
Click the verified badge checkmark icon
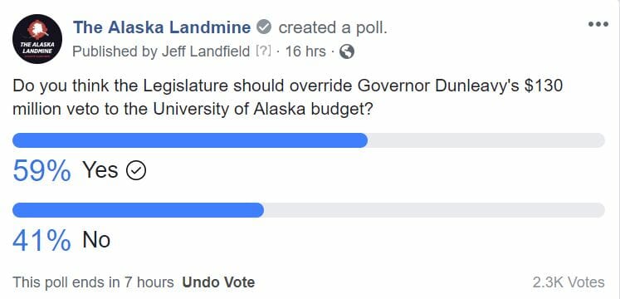click(x=264, y=27)
